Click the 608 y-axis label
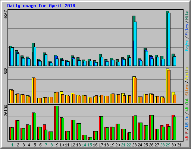This screenshot has height=149, width=191. click(6, 71)
